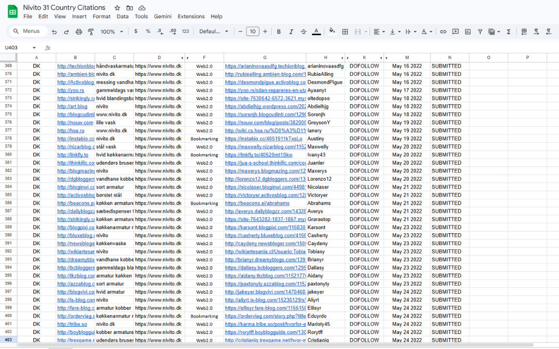
Task: Open the borders tool
Action: point(345,32)
